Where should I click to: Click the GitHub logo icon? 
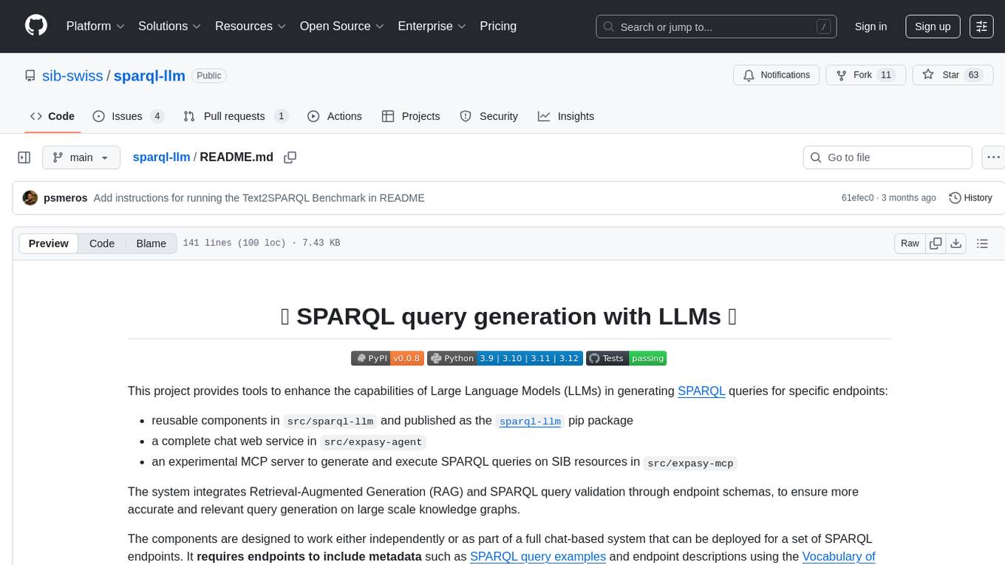(x=36, y=26)
